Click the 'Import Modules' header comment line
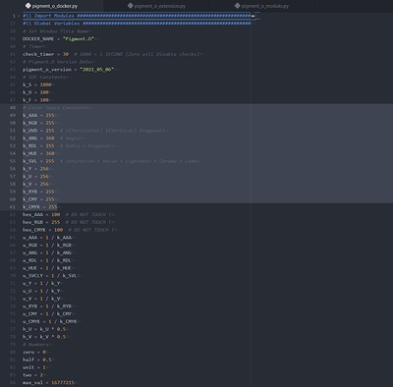 coord(137,16)
